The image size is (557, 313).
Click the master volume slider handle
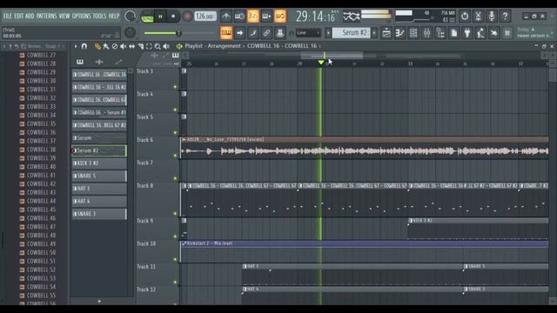178,33
